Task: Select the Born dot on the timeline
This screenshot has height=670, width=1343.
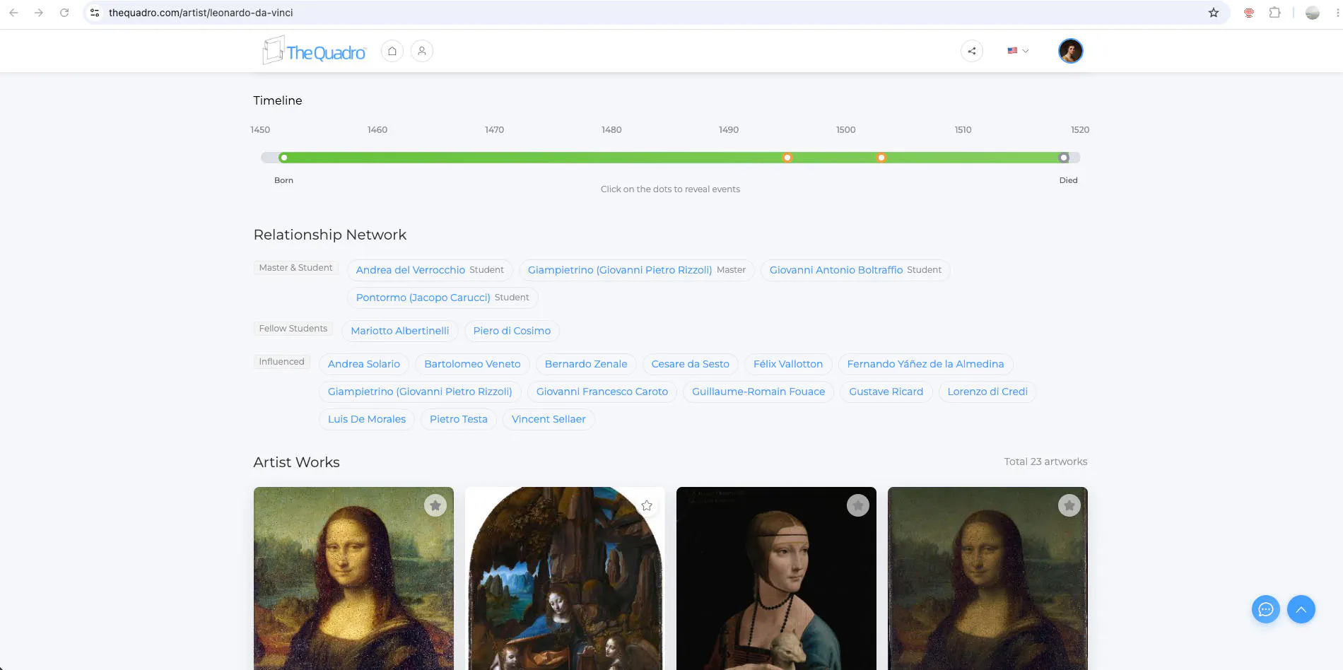Action: [283, 158]
